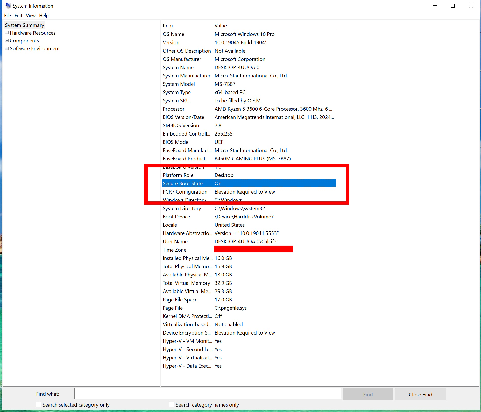Maximize the System Information window
Screen dimensions: 481x412
point(453,6)
